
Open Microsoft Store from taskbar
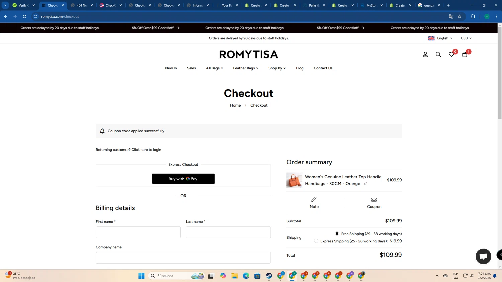point(257,276)
